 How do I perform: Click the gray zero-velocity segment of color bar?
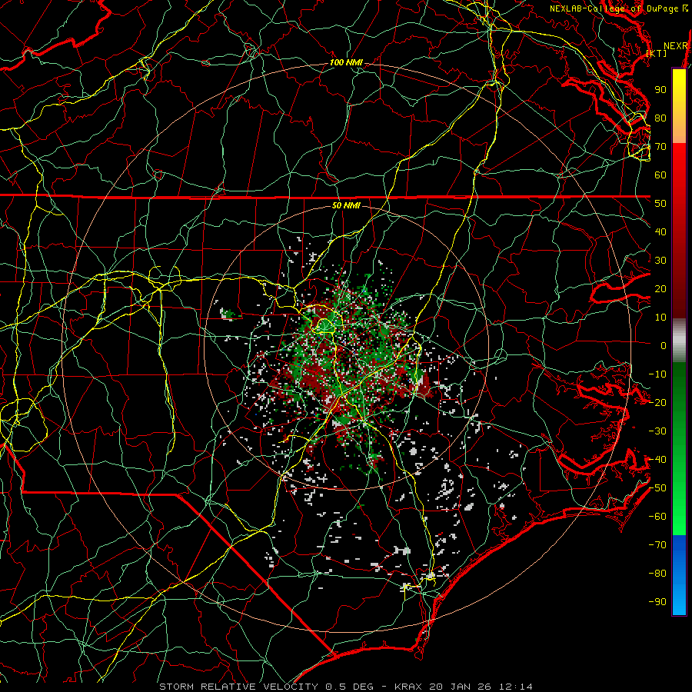(679, 341)
